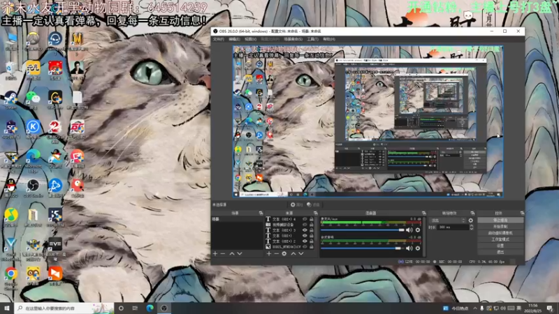
Task: Move selected source down with arrow
Action: click(301, 253)
